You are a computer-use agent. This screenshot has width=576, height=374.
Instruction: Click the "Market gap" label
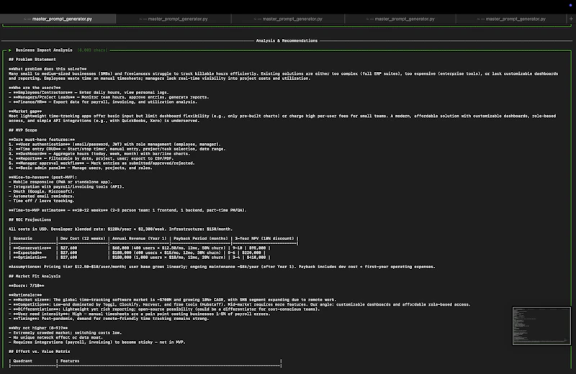[x=25, y=111]
